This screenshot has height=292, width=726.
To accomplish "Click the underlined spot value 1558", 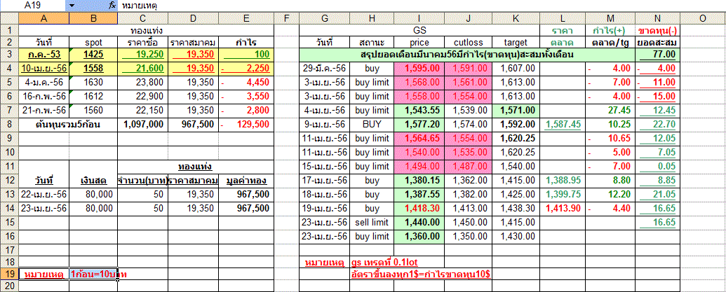I will click(93, 68).
